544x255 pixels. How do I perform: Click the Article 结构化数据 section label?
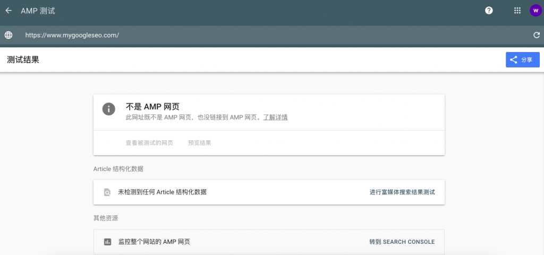click(118, 169)
